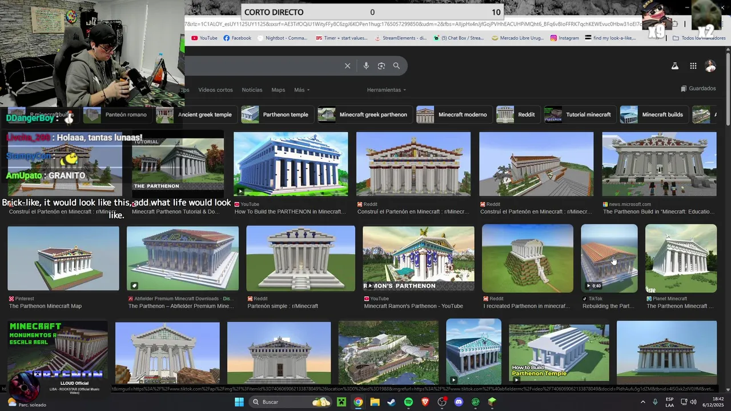Open Parc. soleado weather widget
The height and width of the screenshot is (411, 731).
(x=26, y=404)
